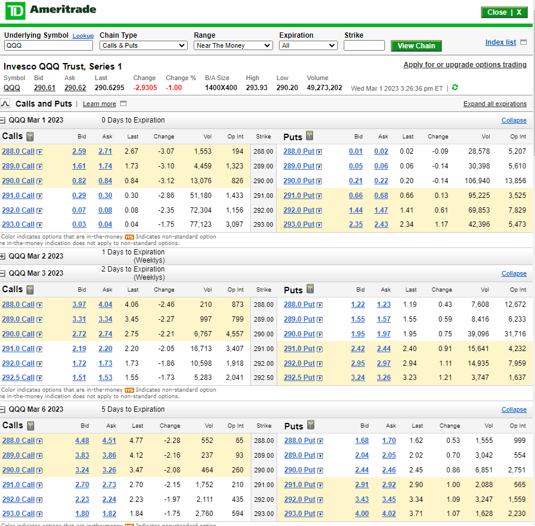Open the Puts calculator icon for Mar 3 2023

[310, 289]
